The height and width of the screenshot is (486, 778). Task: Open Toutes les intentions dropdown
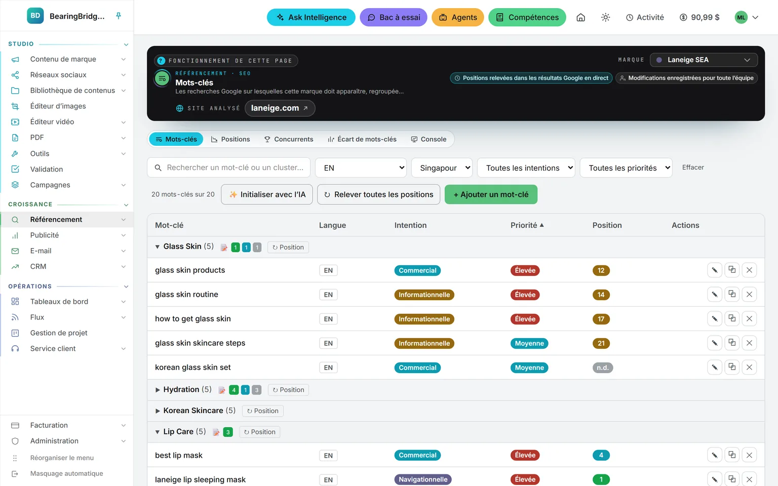click(x=526, y=168)
